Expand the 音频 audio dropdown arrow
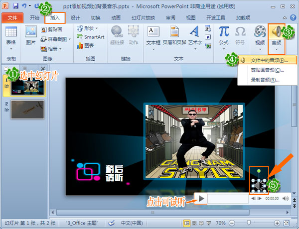The image size is (299, 229). [x=277, y=49]
